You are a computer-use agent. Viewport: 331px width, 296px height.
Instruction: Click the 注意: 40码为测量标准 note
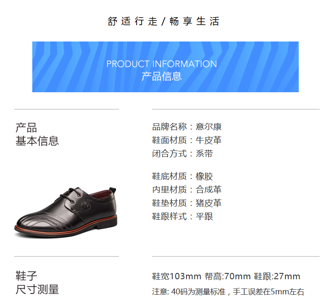click(x=189, y=292)
